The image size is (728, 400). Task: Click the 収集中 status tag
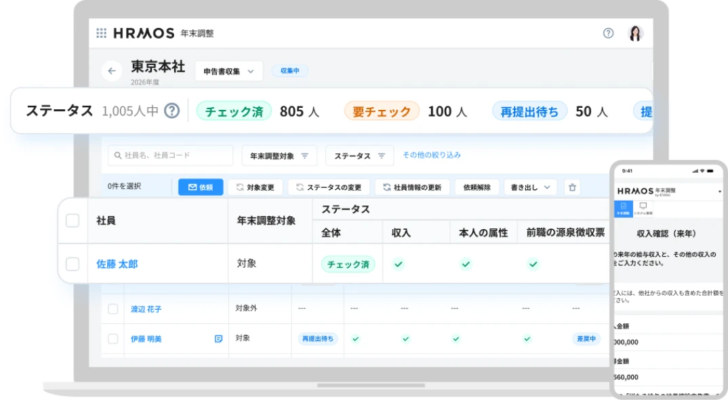[x=289, y=71]
